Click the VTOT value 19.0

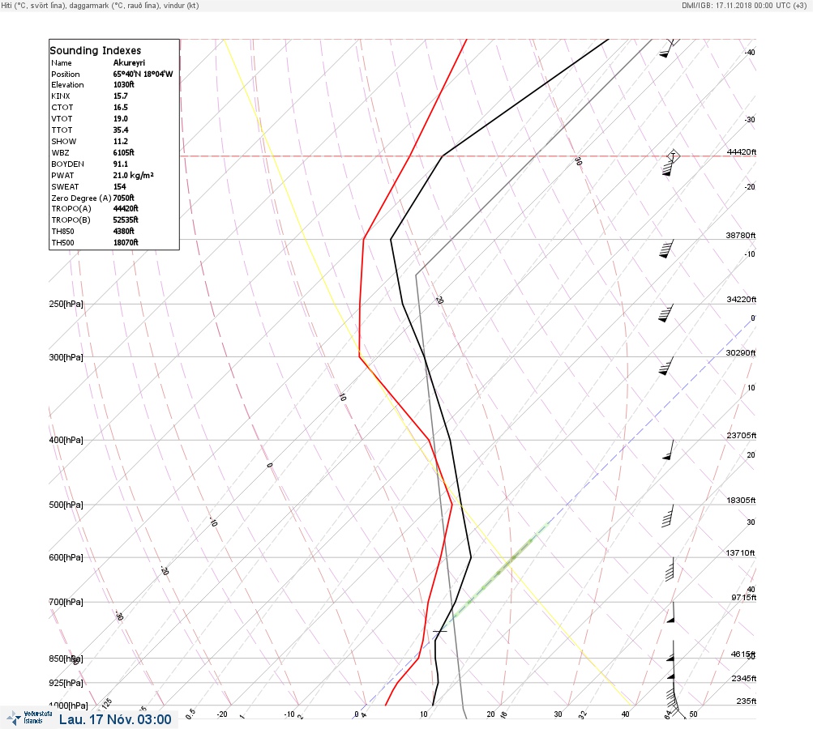coord(120,118)
